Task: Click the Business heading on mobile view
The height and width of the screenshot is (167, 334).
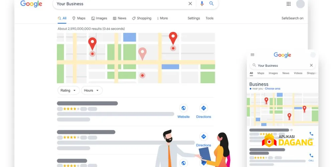Action: point(259,84)
